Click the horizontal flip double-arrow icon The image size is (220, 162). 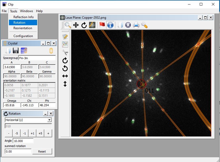coord(65,76)
